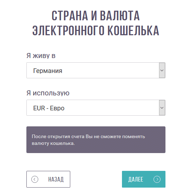Viewport: 184px width, 194px height.
Task: Click the "Я использую" field label
Action: pos(48,93)
